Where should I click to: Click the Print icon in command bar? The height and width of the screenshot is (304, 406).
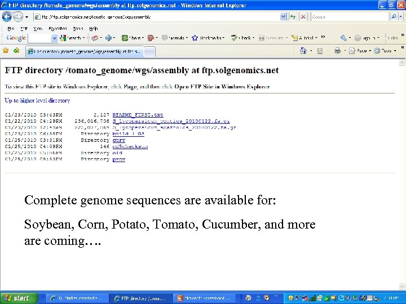click(x=337, y=51)
